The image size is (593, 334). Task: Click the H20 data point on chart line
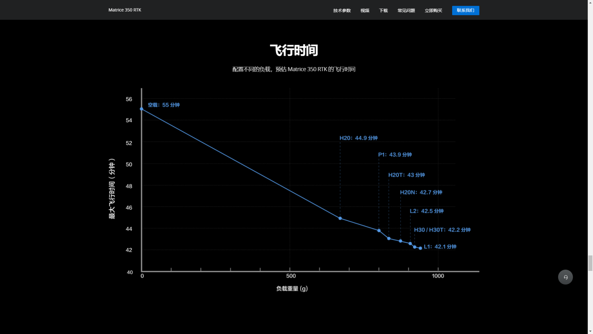(x=340, y=218)
